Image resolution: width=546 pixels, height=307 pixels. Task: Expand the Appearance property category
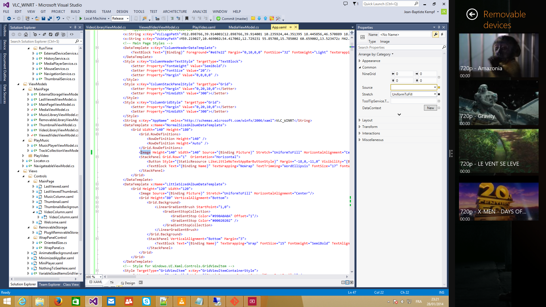[x=360, y=61]
